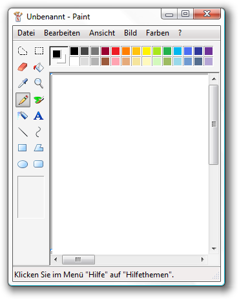The width and height of the screenshot is (239, 300).
Task: Pick the cyan top-row color swatch
Action: click(x=178, y=51)
